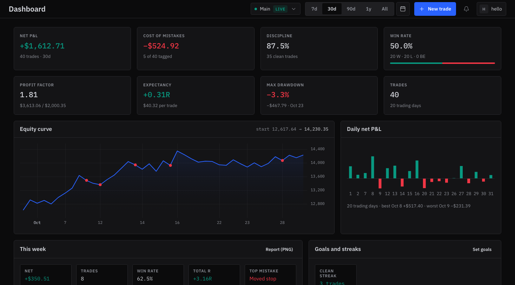Click the Moved stop top mistake
Screen dimensions: 515x285
[x=263, y=279]
